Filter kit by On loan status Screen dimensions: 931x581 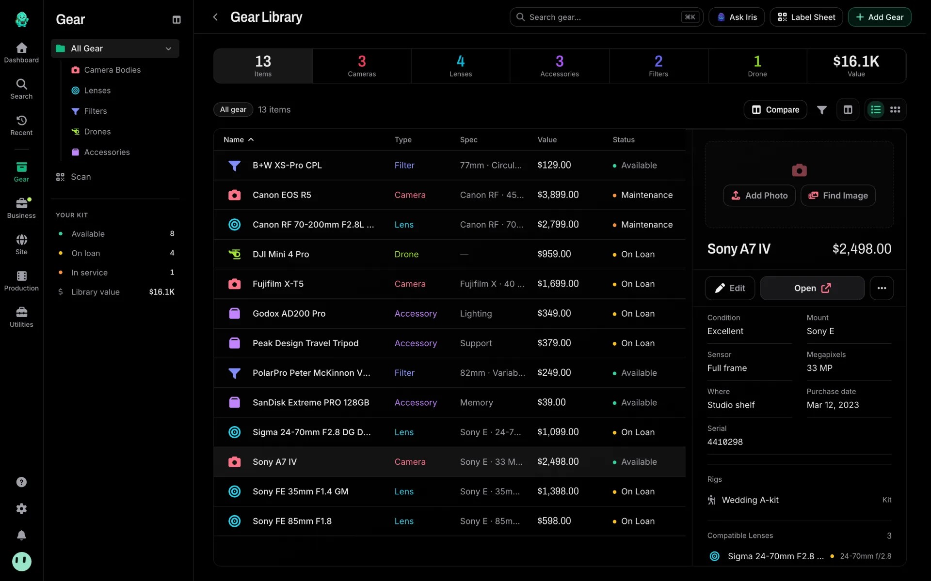[x=115, y=253]
